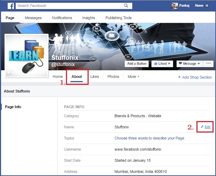Screen dimensions: 216x176
Task: Click the Stuffonix page title on cover
Action: point(65,58)
